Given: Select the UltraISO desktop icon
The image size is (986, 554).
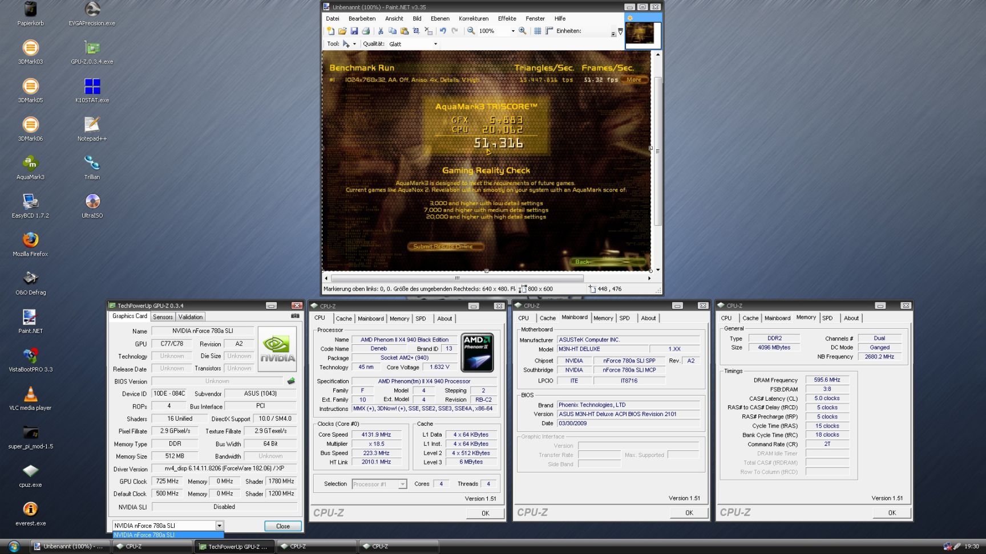Looking at the screenshot, I should point(92,205).
